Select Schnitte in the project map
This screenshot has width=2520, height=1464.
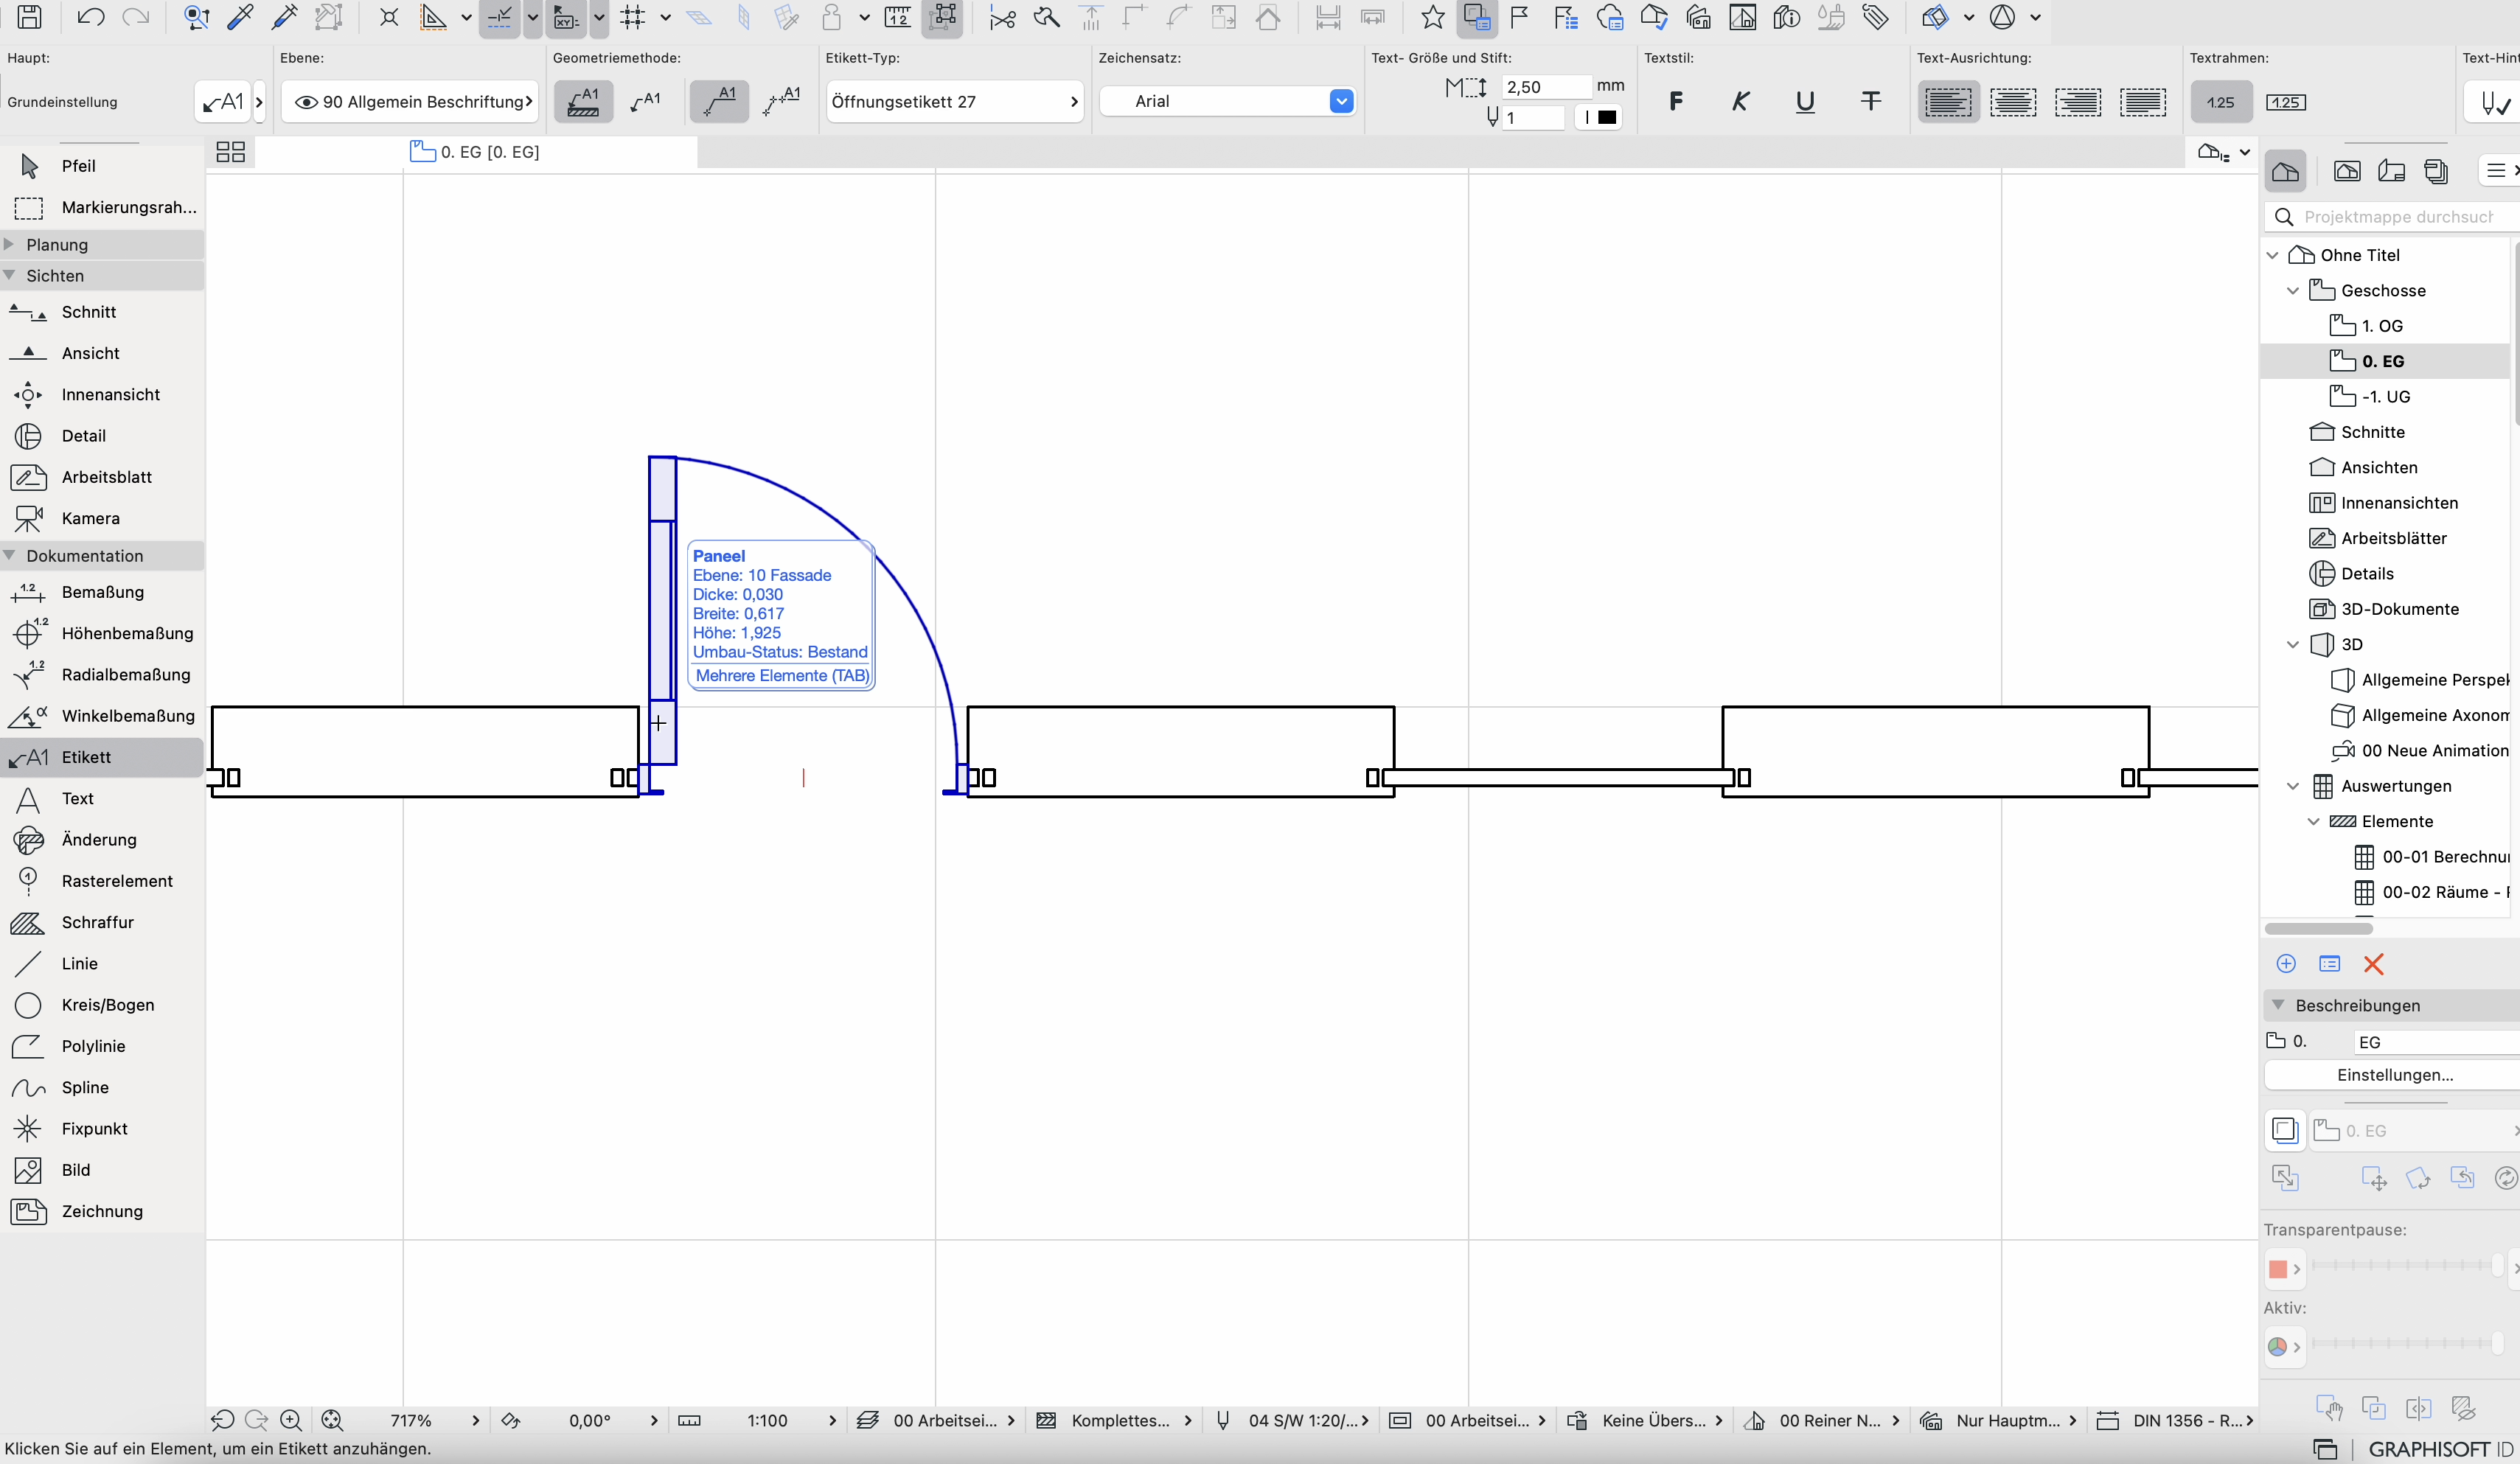click(2372, 432)
